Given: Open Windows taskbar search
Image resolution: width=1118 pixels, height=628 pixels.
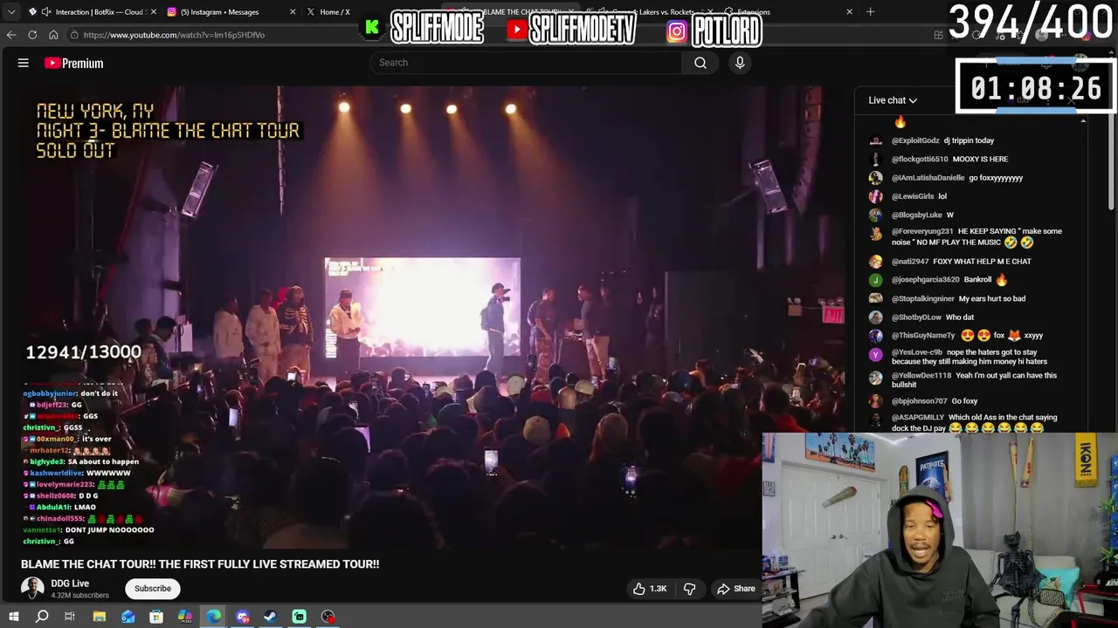Looking at the screenshot, I should (42, 617).
